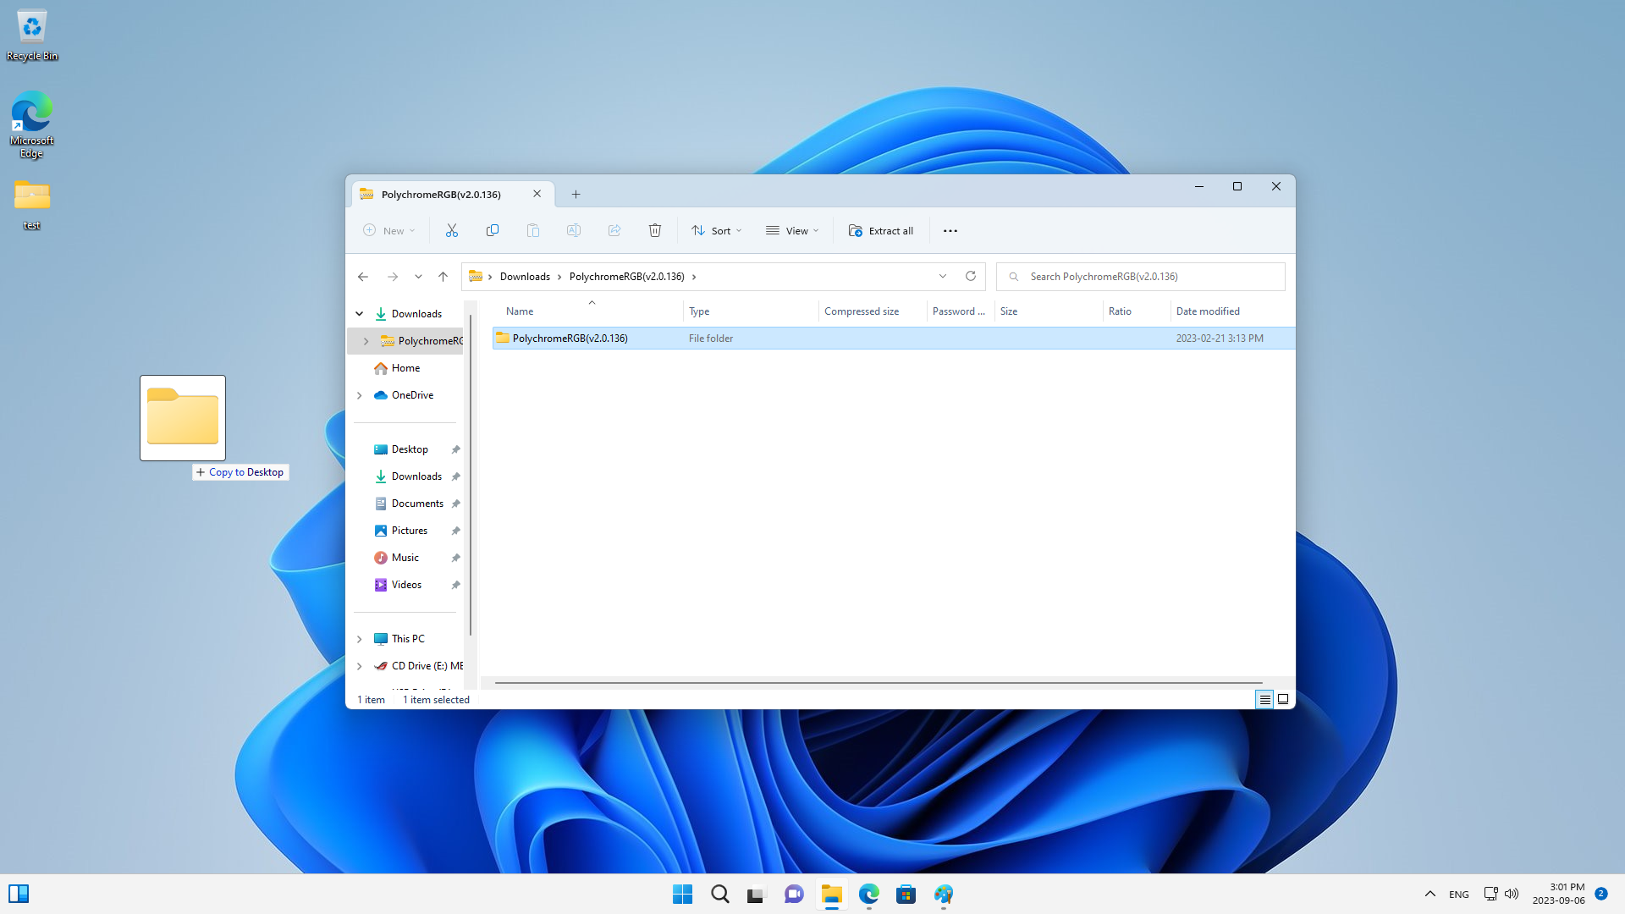The width and height of the screenshot is (1625, 914).
Task: Select the PolychromeRGB(v2.0.136) folder
Action: [570, 339]
